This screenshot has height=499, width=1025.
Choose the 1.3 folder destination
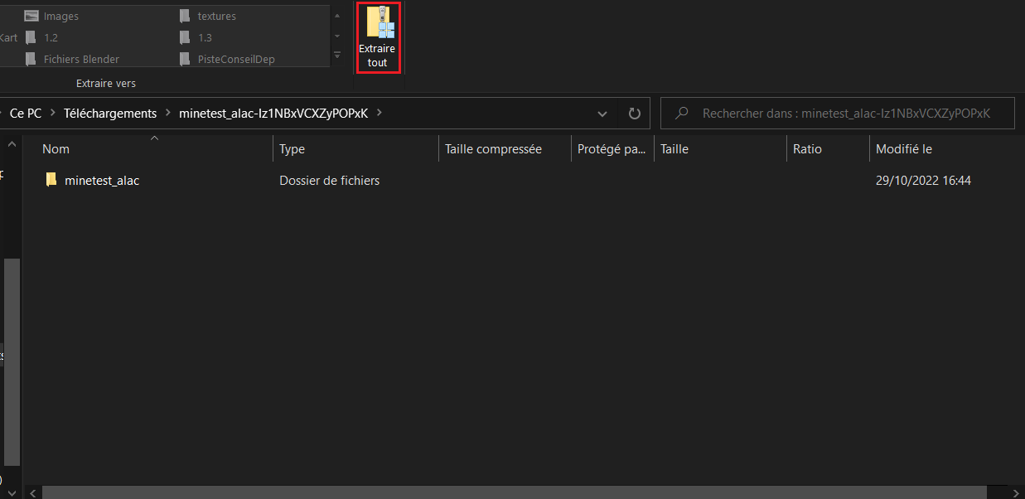(x=204, y=37)
